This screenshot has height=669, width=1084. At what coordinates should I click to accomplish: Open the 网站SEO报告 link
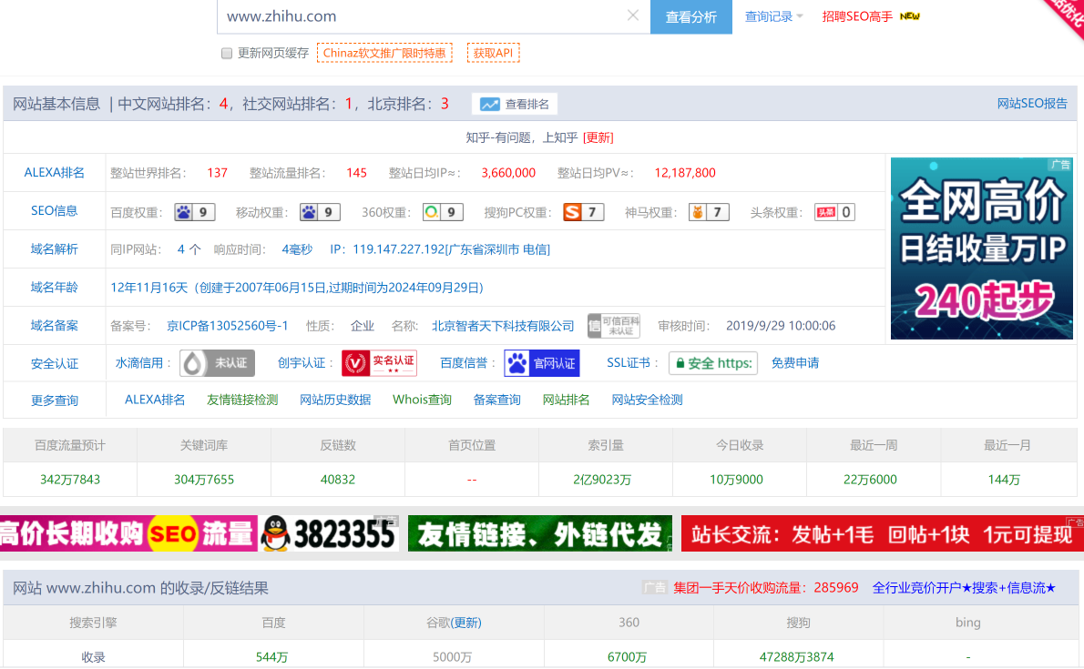pos(1032,104)
